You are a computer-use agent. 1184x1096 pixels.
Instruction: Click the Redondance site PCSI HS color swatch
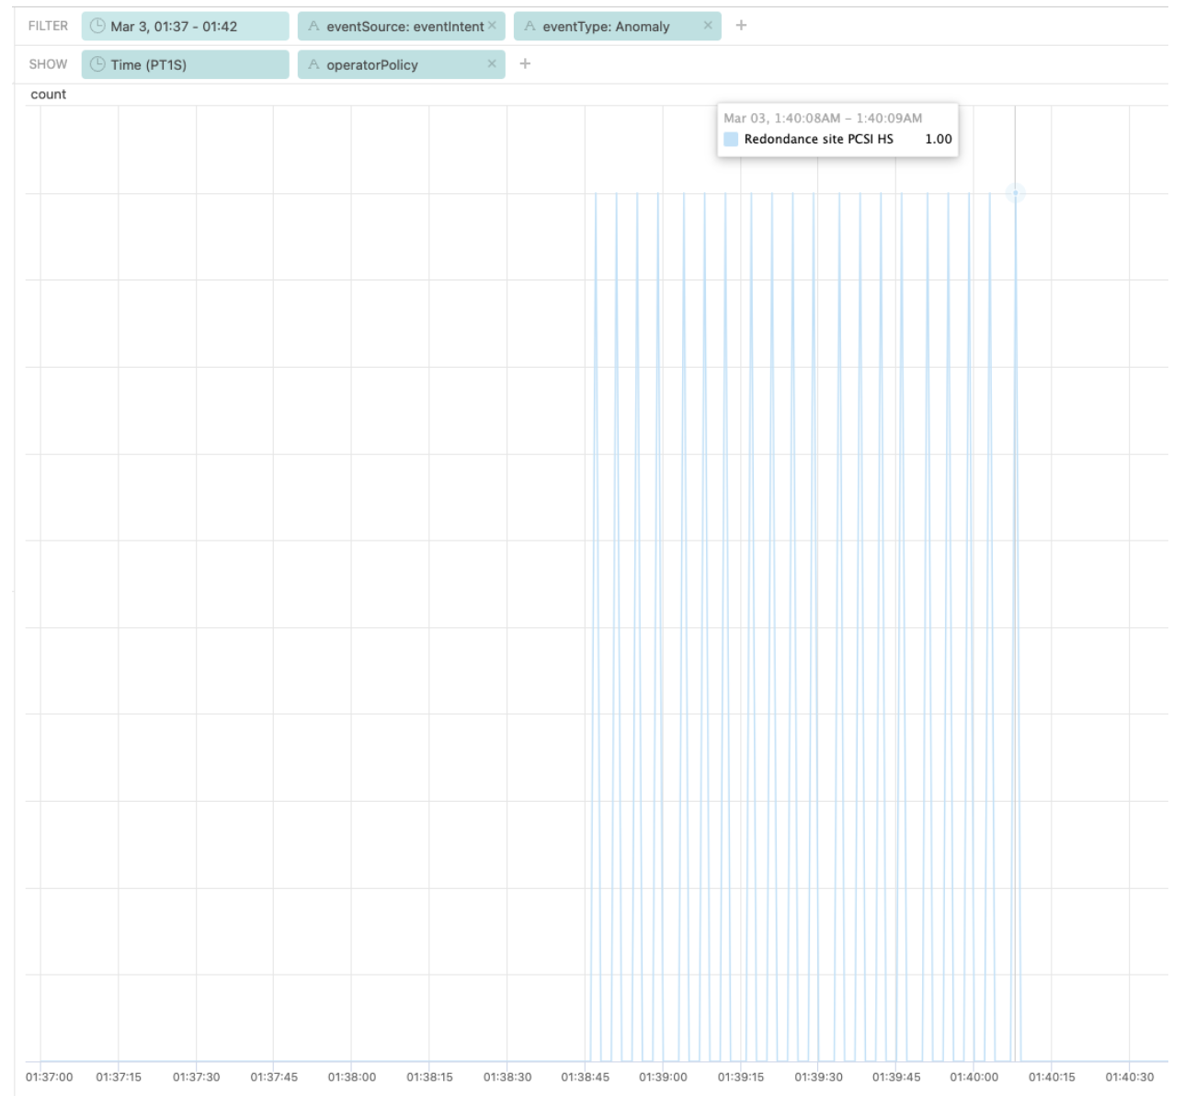(x=731, y=139)
